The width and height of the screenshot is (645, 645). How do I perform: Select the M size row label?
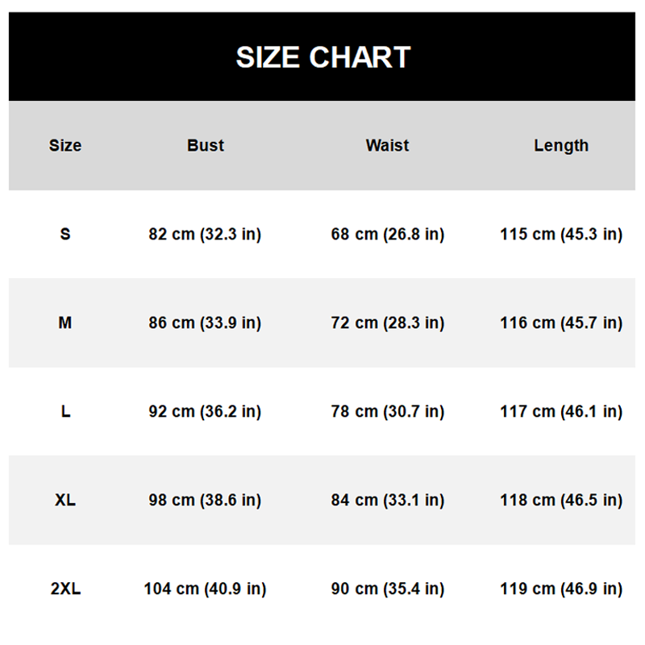[x=65, y=323]
